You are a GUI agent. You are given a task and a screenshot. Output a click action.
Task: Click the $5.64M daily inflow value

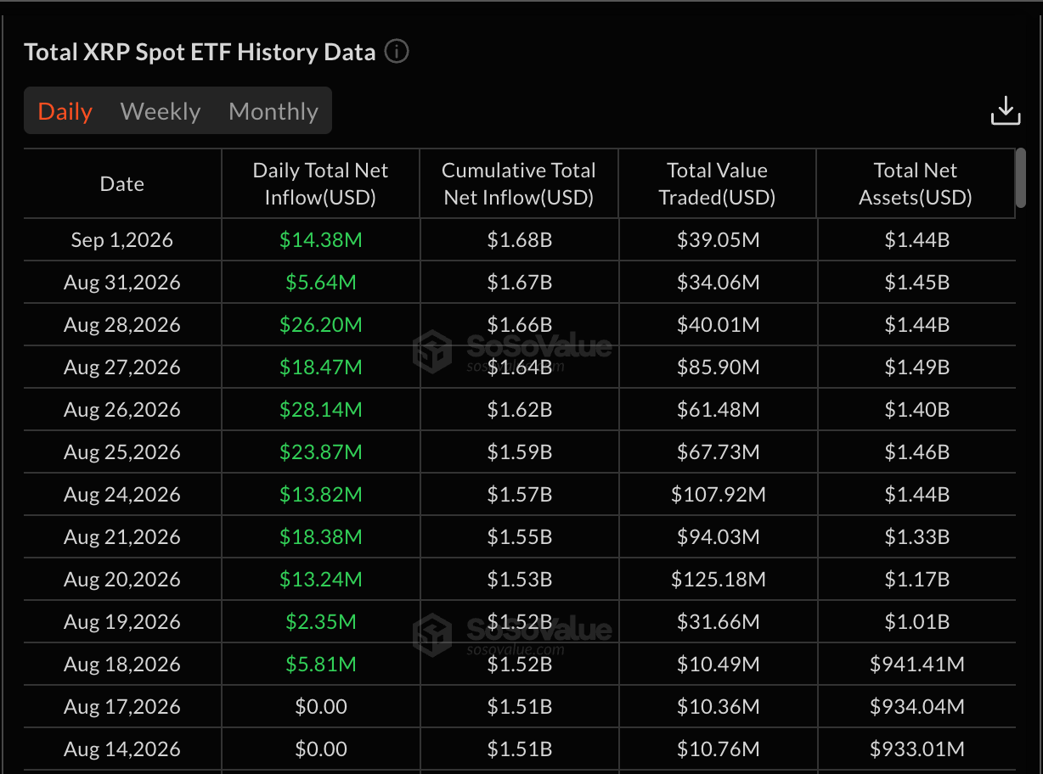[321, 283]
